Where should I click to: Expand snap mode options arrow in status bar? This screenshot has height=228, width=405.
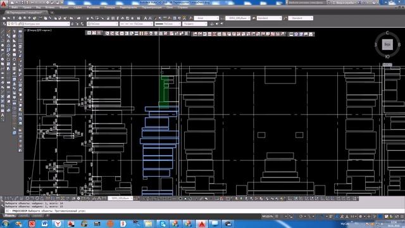[285, 216]
